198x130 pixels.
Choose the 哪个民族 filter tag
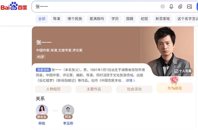pyautogui.click(x=75, y=19)
